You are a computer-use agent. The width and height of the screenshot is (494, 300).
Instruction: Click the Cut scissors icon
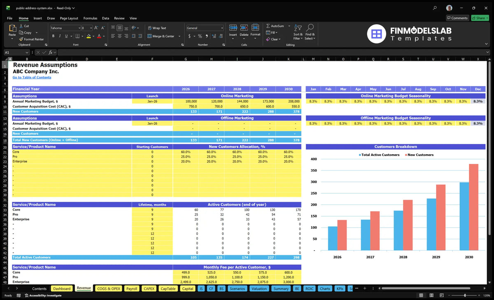[x=21, y=26]
